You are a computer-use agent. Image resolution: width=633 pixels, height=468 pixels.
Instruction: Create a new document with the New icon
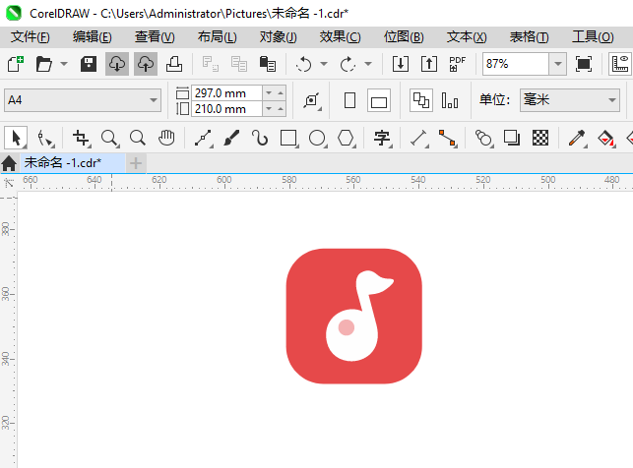(16, 64)
